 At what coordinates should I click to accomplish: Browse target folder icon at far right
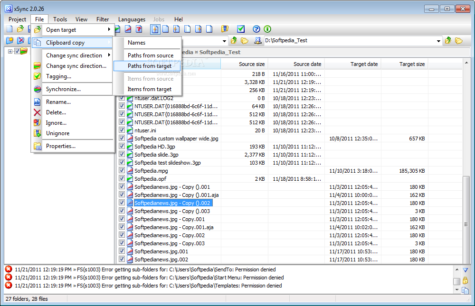tap(459, 40)
